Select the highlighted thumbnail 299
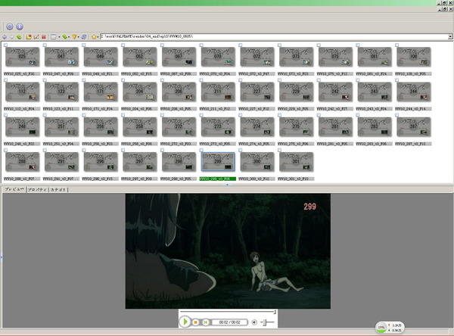 tap(218, 162)
